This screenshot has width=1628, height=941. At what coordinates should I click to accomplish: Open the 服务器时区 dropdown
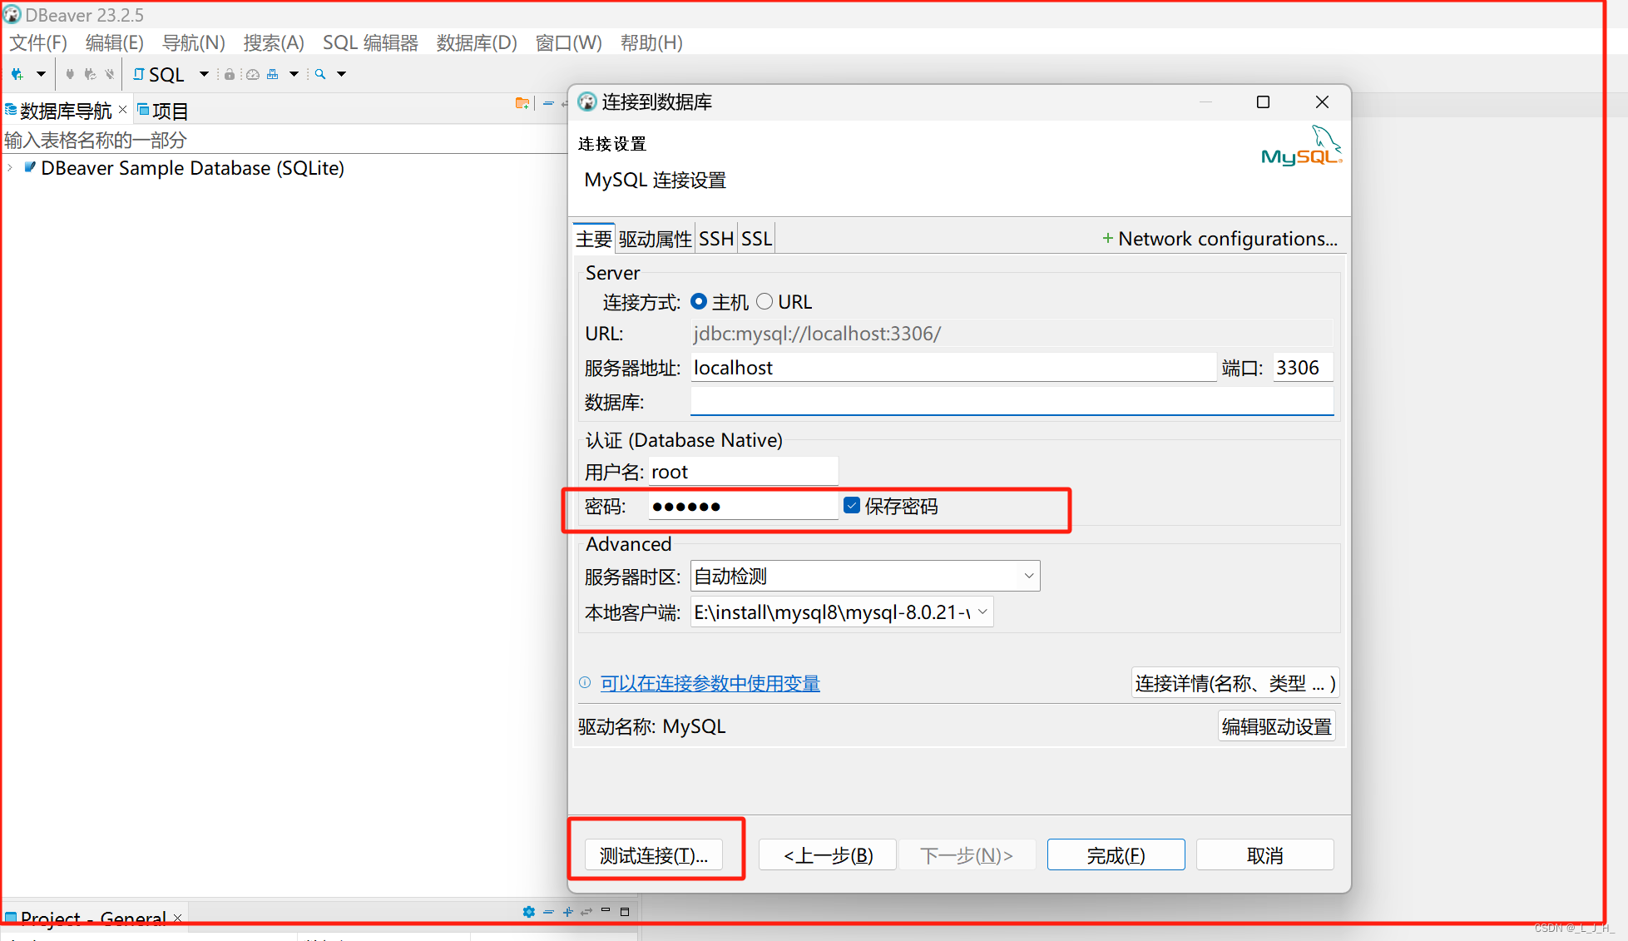click(x=1028, y=576)
